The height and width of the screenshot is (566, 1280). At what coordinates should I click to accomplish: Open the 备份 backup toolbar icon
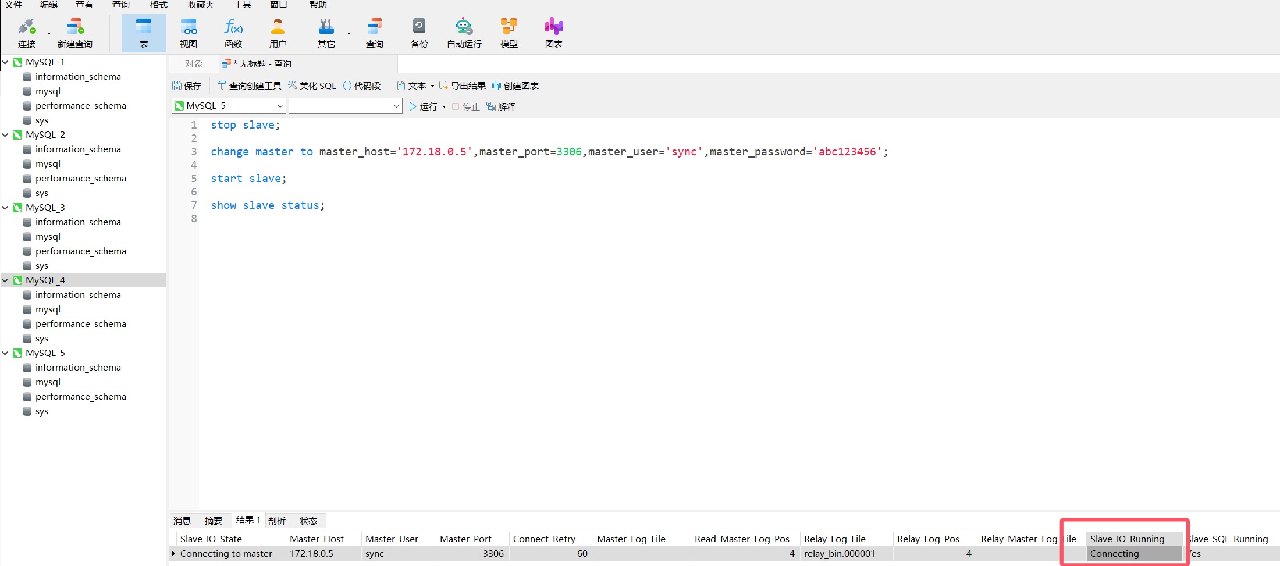pos(419,33)
